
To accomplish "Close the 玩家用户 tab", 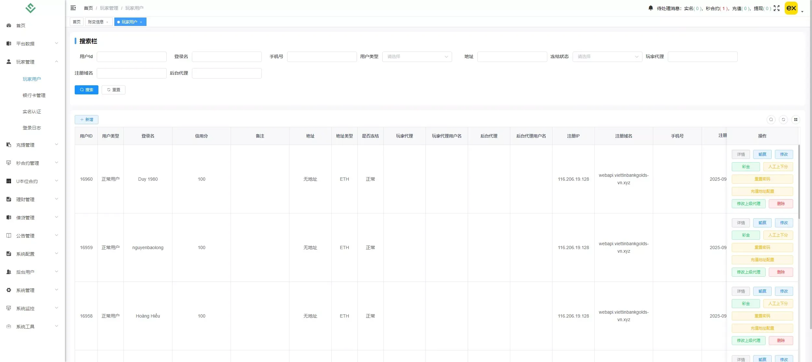I will [x=141, y=22].
